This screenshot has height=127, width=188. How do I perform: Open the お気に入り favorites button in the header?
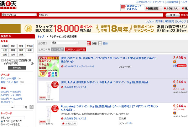point(172,8)
